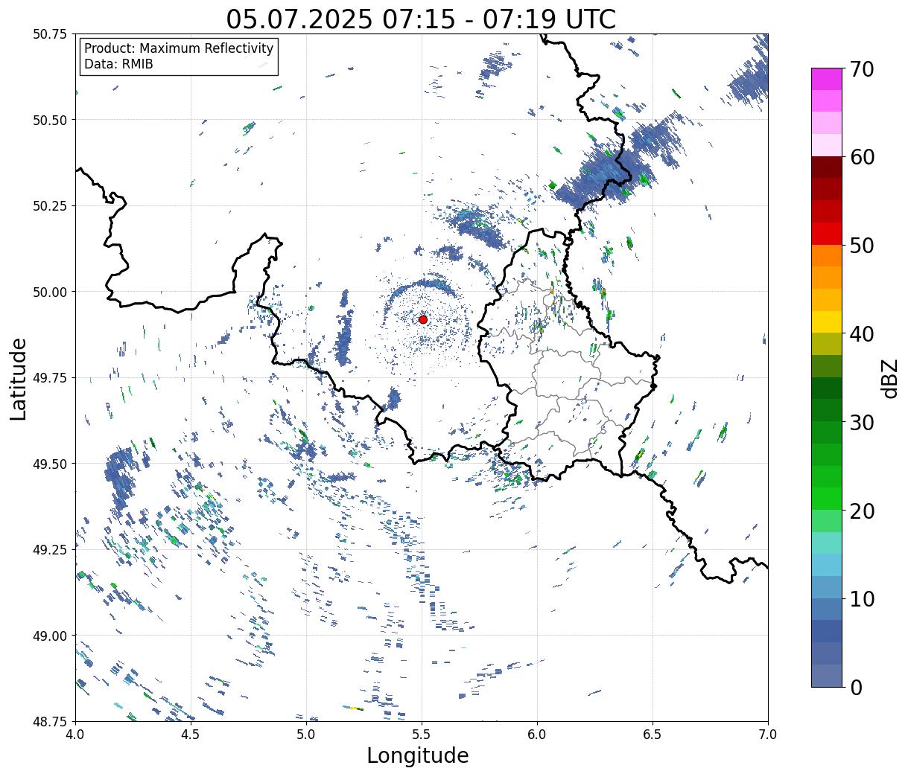Click the 50.25 latitude tick label
This screenshot has height=774, width=908.
[50, 206]
